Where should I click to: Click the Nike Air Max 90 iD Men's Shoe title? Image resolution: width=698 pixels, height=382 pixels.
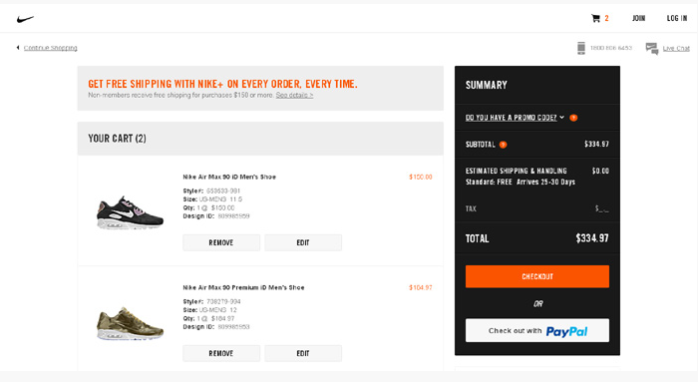click(x=229, y=177)
